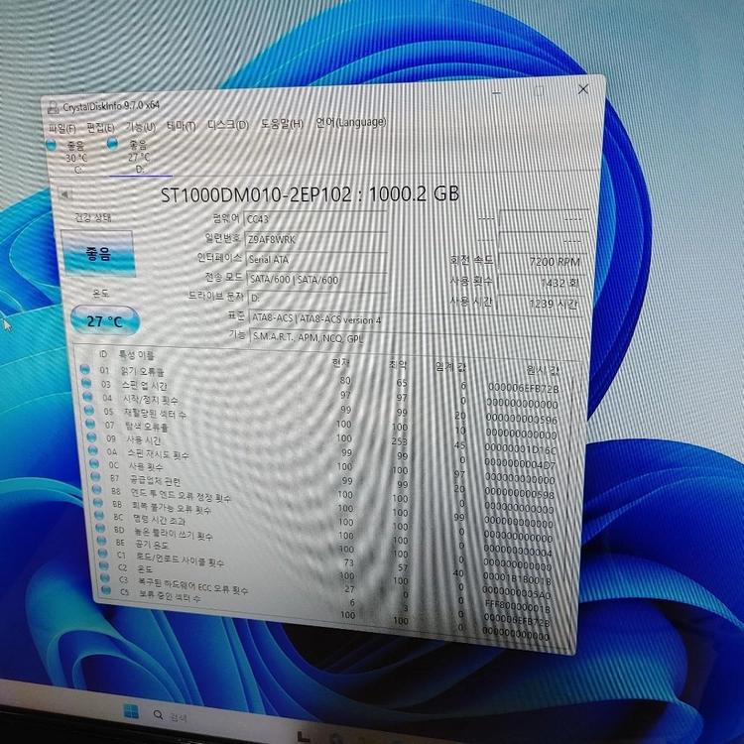The width and height of the screenshot is (744, 744).
Task: Click the rotation speed value 7200 RPM
Action: (543, 262)
